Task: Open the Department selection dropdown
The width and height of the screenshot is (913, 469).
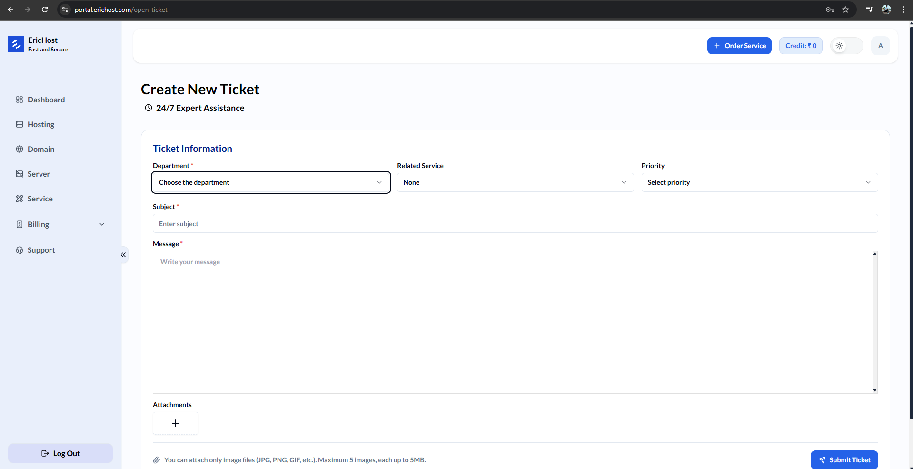Action: (x=270, y=182)
